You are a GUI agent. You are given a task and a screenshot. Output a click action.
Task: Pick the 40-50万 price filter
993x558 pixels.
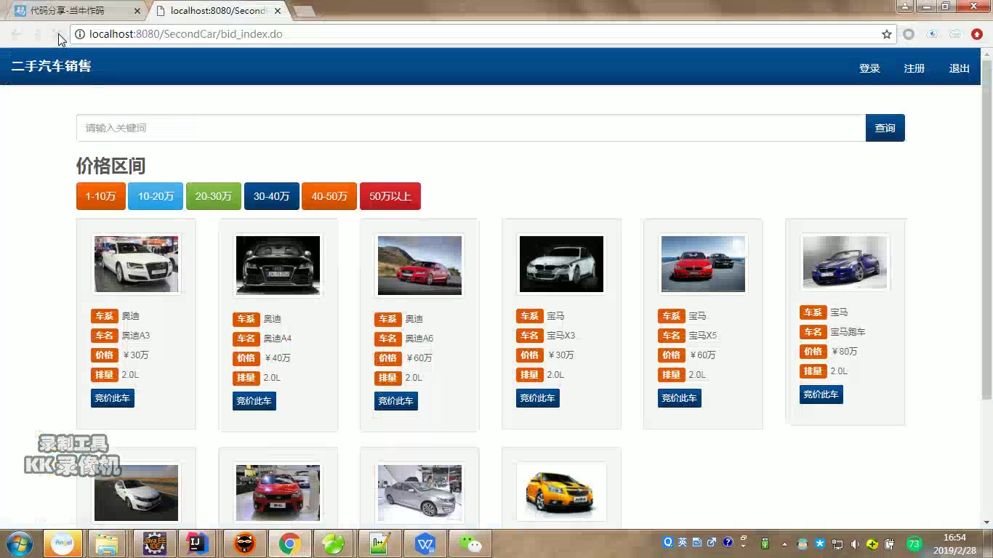coord(329,196)
